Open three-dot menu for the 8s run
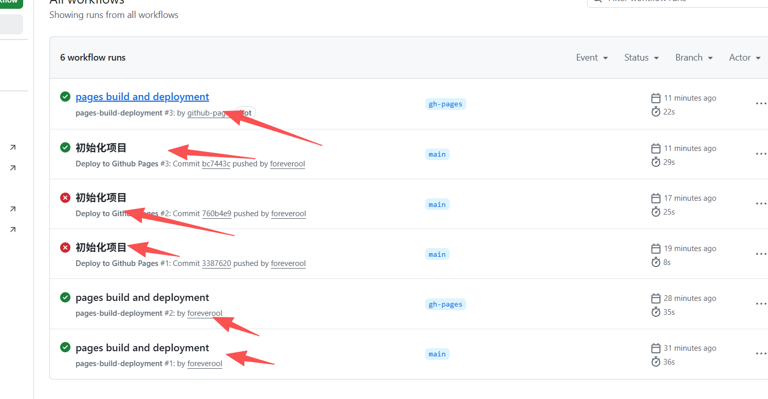 pyautogui.click(x=761, y=254)
